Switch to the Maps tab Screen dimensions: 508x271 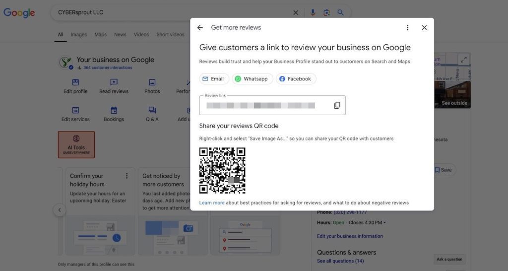(x=100, y=34)
